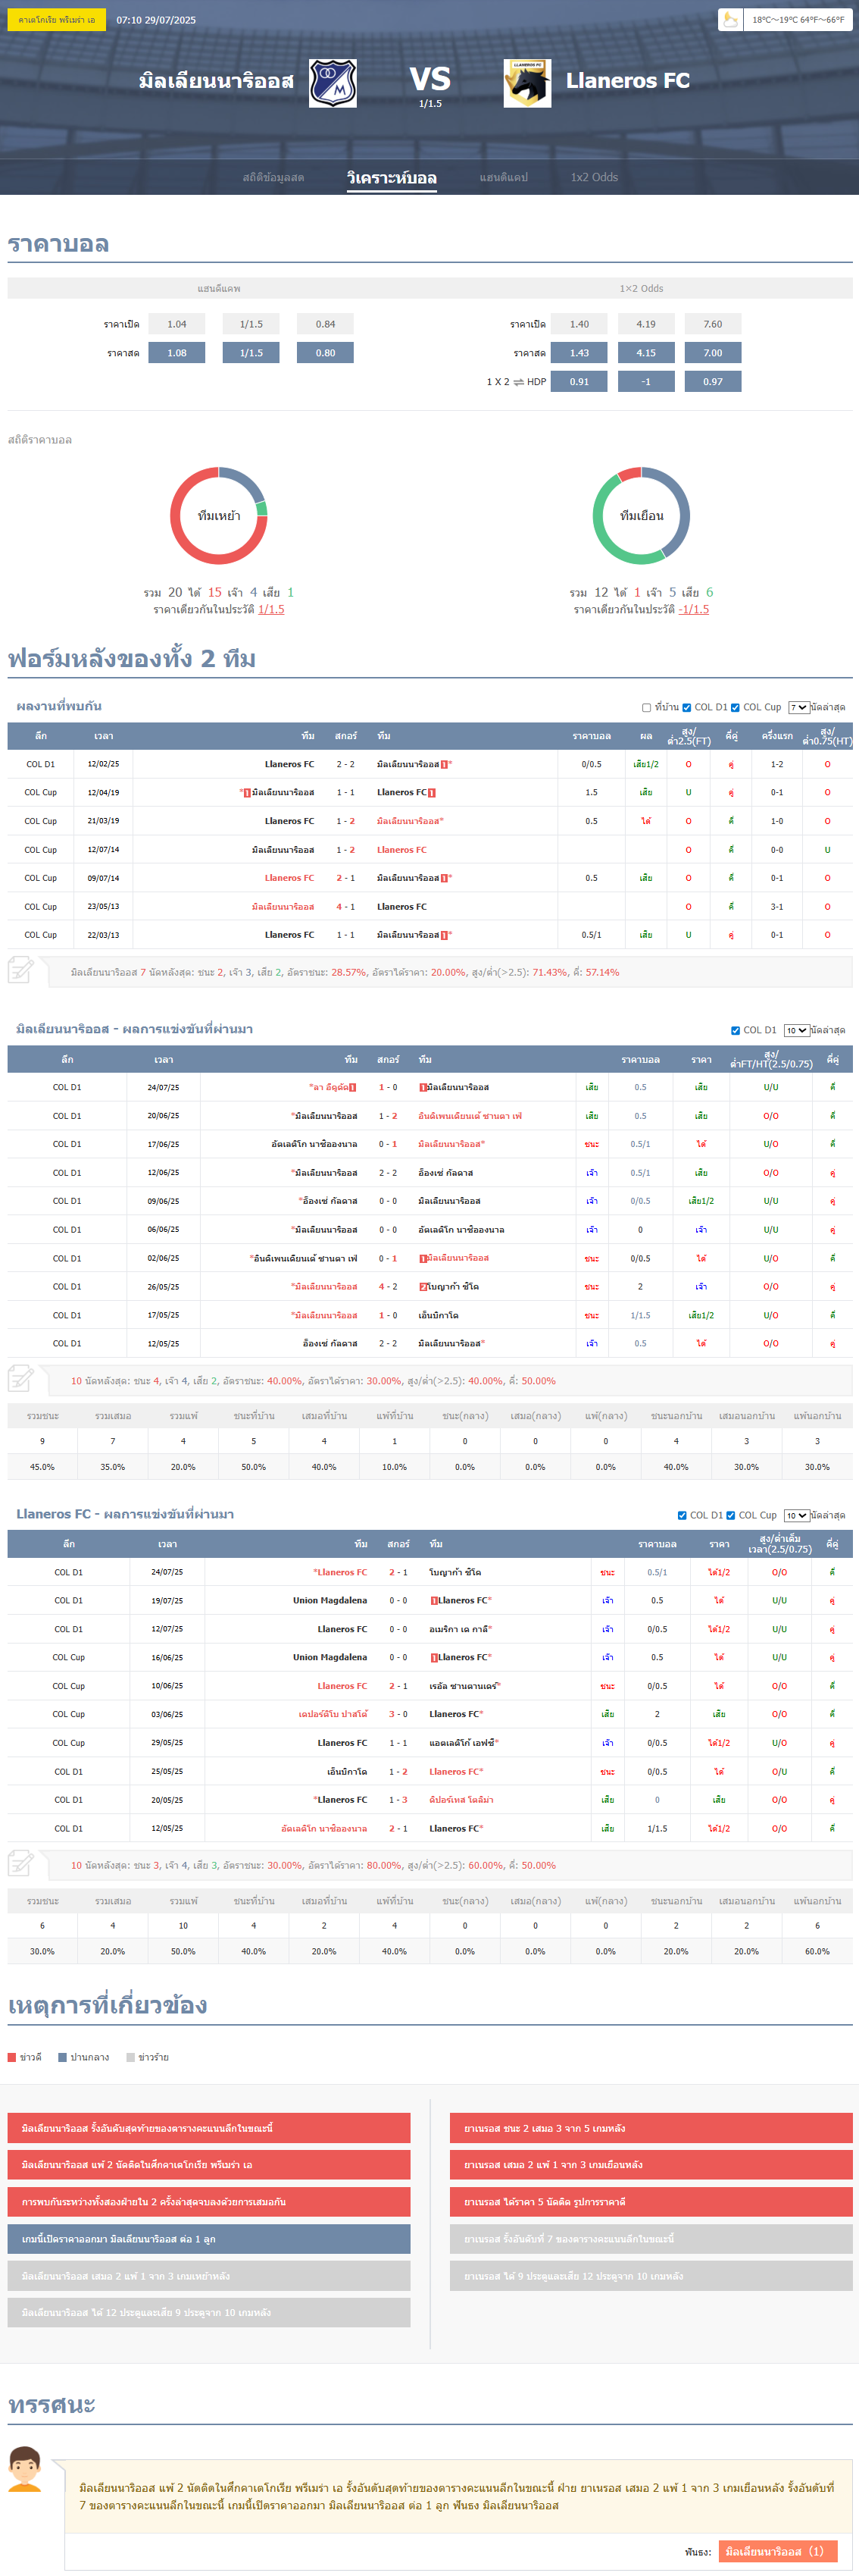The image size is (859, 2576).
Task: Click the live 1/1.5 handicap line button
Action: coord(251,353)
